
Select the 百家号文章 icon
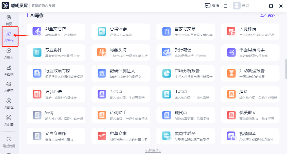pyautogui.click(x=167, y=31)
